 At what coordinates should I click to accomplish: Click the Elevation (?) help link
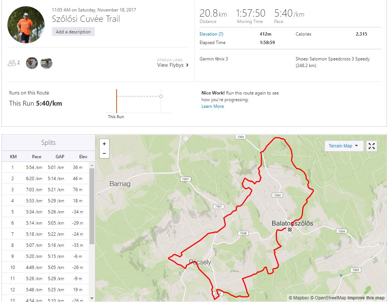[211, 34]
